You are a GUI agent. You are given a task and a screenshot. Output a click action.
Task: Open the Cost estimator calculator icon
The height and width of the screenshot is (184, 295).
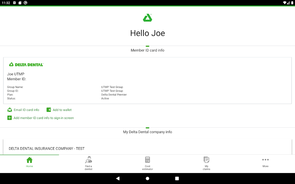click(147, 160)
